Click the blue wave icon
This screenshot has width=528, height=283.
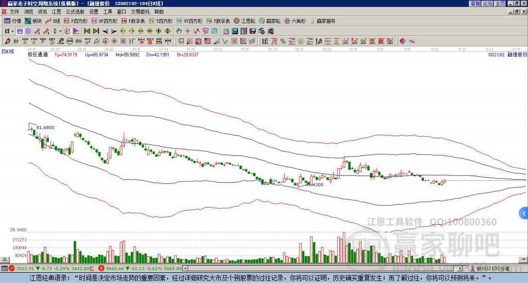pyautogui.click(x=412, y=41)
